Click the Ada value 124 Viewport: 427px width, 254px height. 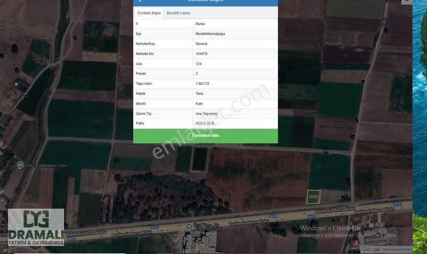(x=199, y=63)
